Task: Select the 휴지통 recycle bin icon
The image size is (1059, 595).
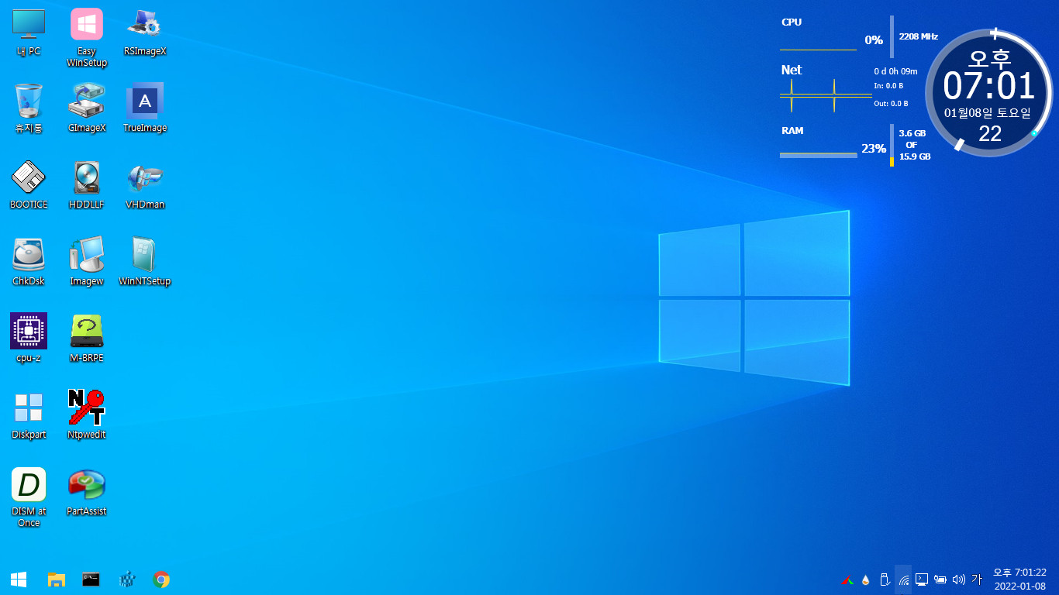Action: [x=29, y=108]
